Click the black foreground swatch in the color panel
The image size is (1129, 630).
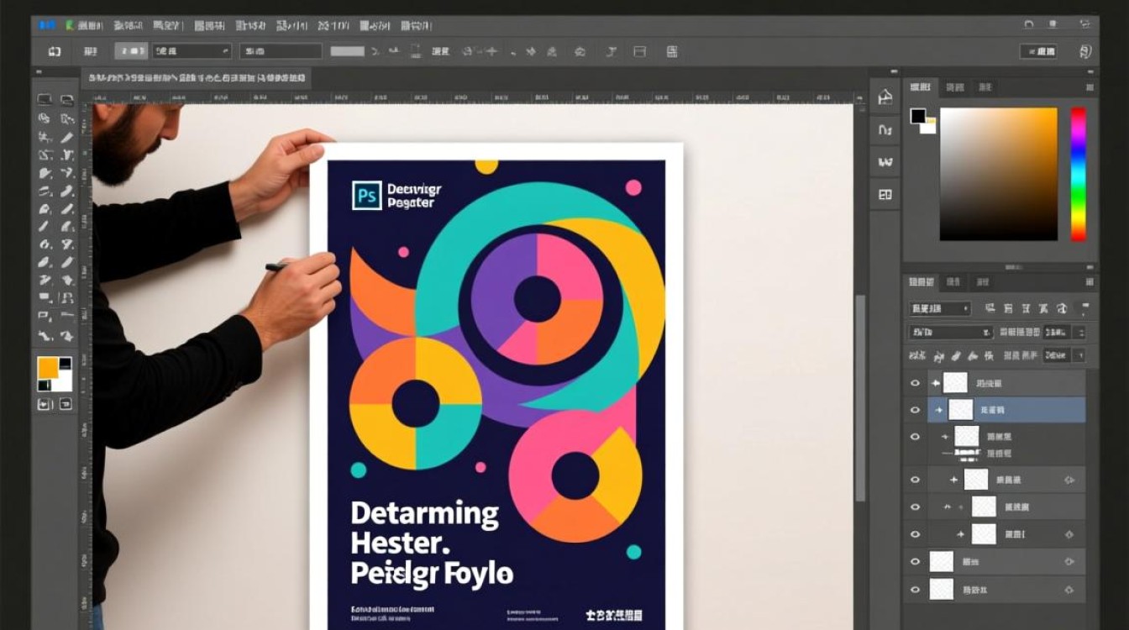(x=918, y=116)
